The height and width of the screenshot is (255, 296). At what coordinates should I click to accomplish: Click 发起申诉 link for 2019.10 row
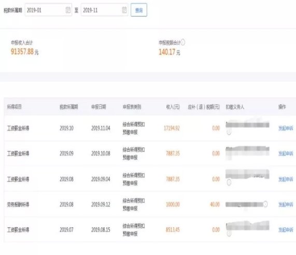click(x=286, y=129)
